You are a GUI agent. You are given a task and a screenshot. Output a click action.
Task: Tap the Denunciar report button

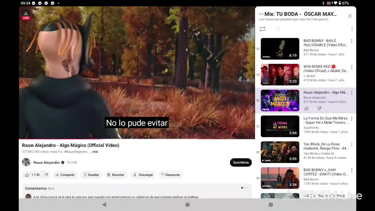pyautogui.click(x=171, y=175)
